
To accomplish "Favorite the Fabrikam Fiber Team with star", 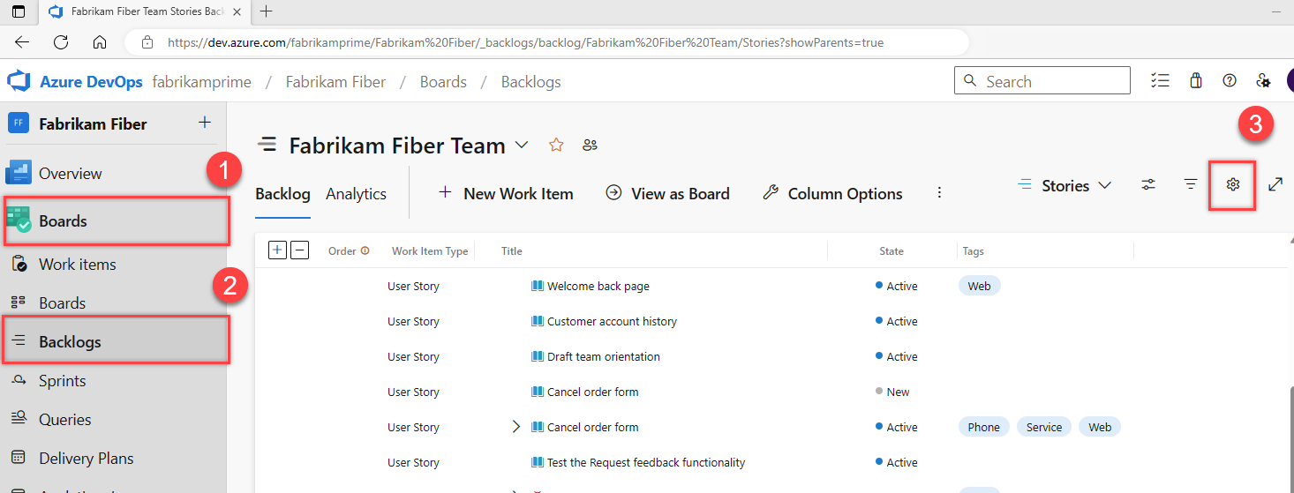I will point(556,146).
